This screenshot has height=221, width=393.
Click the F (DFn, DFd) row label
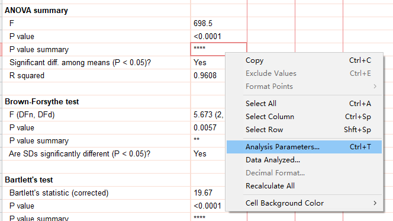point(32,114)
